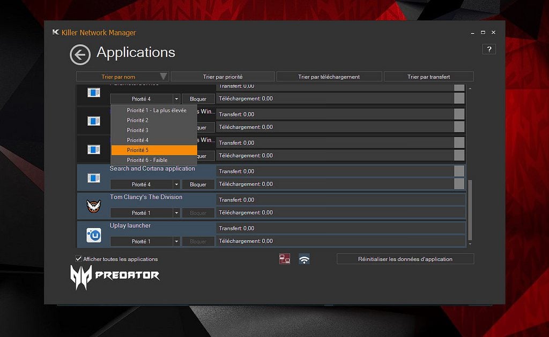549x337 pixels.
Task: Choose Priorité 3 from the list
Action: pyautogui.click(x=154, y=131)
